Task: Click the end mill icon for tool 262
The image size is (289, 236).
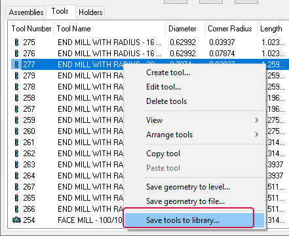Action: pos(16,154)
